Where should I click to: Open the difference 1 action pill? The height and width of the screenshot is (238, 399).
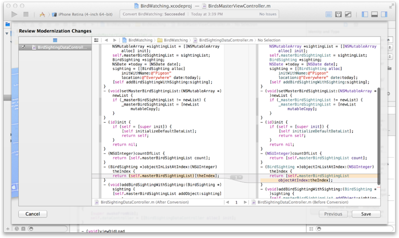[236, 177]
